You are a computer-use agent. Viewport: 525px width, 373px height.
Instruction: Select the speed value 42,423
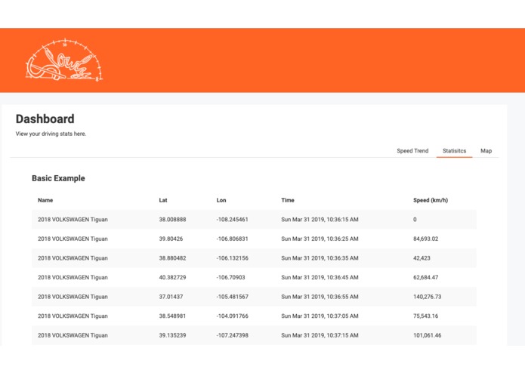tap(422, 258)
